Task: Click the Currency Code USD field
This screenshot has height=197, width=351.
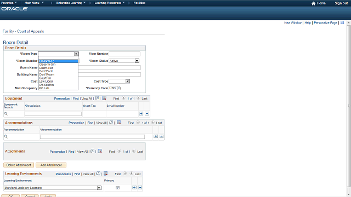Action: point(113,88)
